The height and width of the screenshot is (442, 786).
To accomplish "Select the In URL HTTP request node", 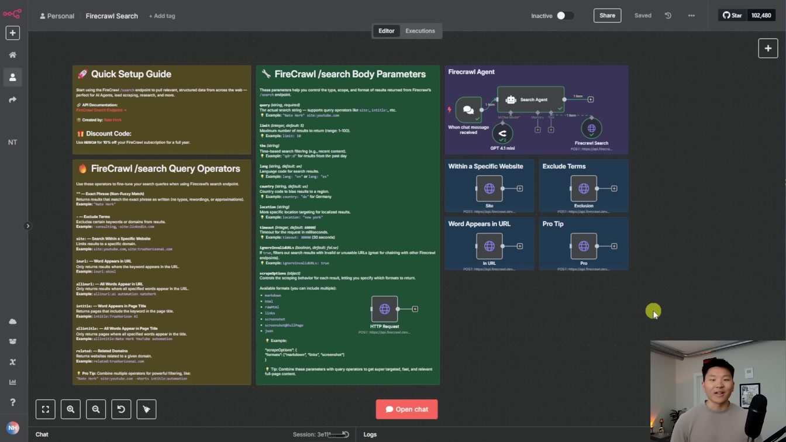I will tap(489, 246).
